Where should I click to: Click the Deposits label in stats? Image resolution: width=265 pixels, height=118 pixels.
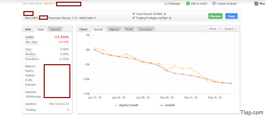click(x=31, y=92)
